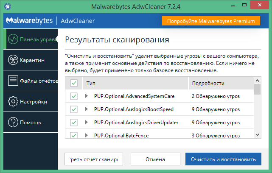Click the help question mark icon
This screenshot has width=272, height=173.
13,122
